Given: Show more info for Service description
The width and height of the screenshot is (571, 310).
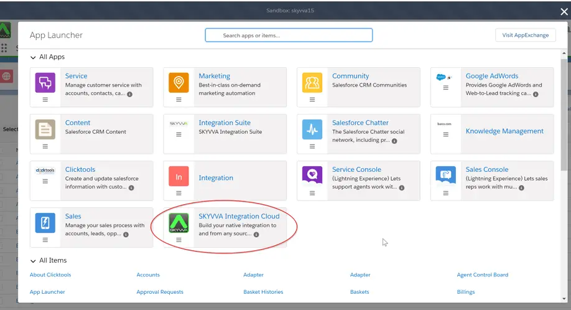Looking at the screenshot, I should pyautogui.click(x=129, y=94).
